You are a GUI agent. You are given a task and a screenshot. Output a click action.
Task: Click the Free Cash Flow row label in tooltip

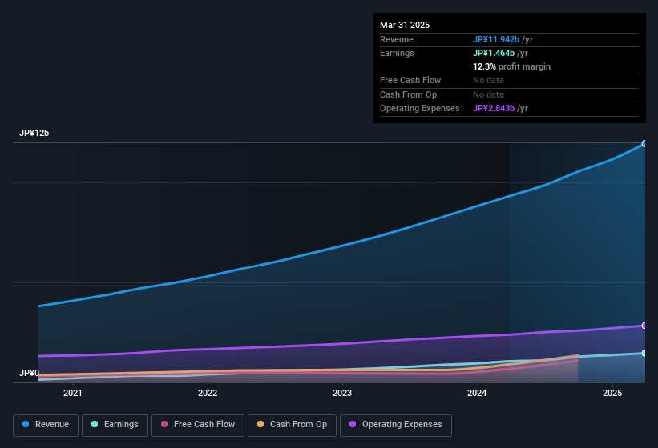(410, 80)
